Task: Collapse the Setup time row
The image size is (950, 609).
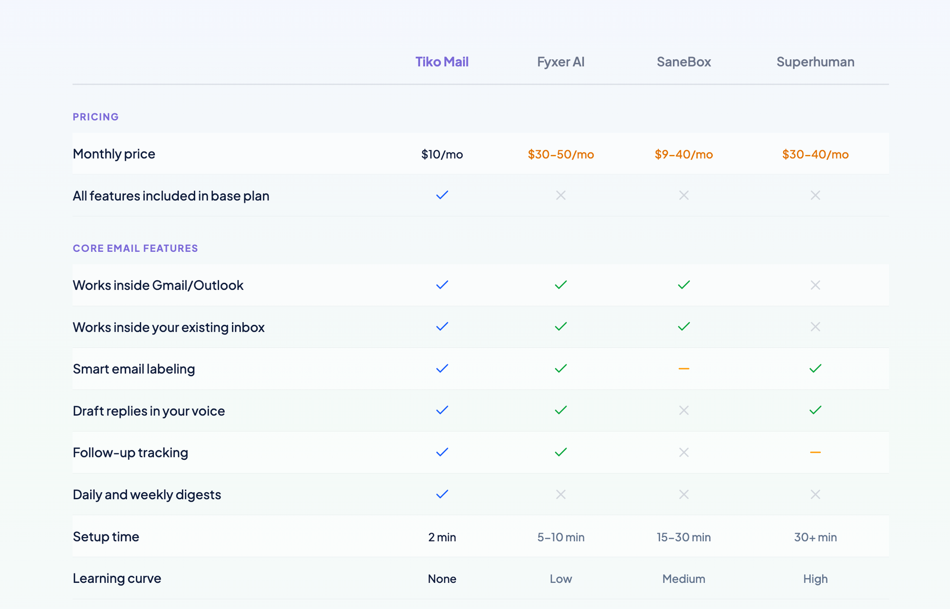Action: pos(106,536)
